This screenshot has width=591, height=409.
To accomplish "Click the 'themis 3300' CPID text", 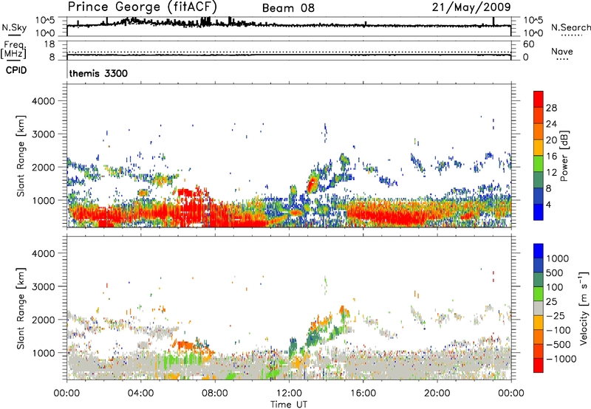I will (x=98, y=73).
